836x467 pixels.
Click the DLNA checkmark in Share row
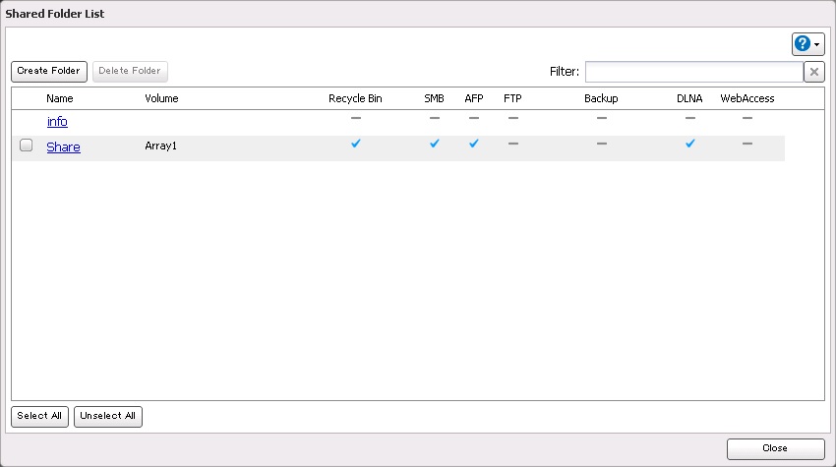click(689, 144)
